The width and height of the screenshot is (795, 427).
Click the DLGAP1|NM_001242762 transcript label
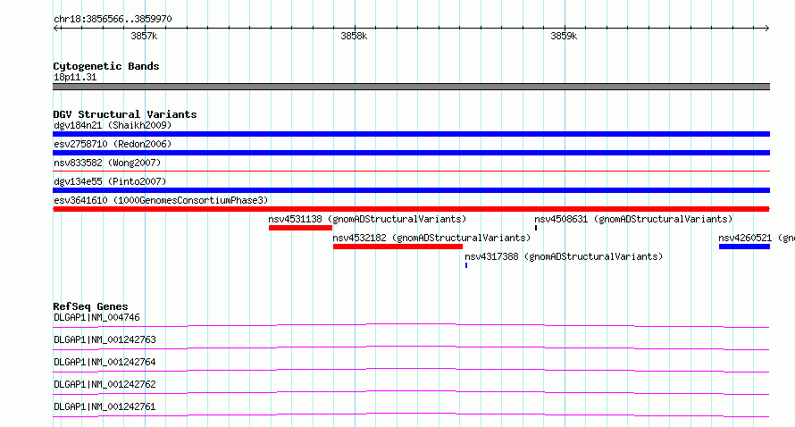pos(105,384)
